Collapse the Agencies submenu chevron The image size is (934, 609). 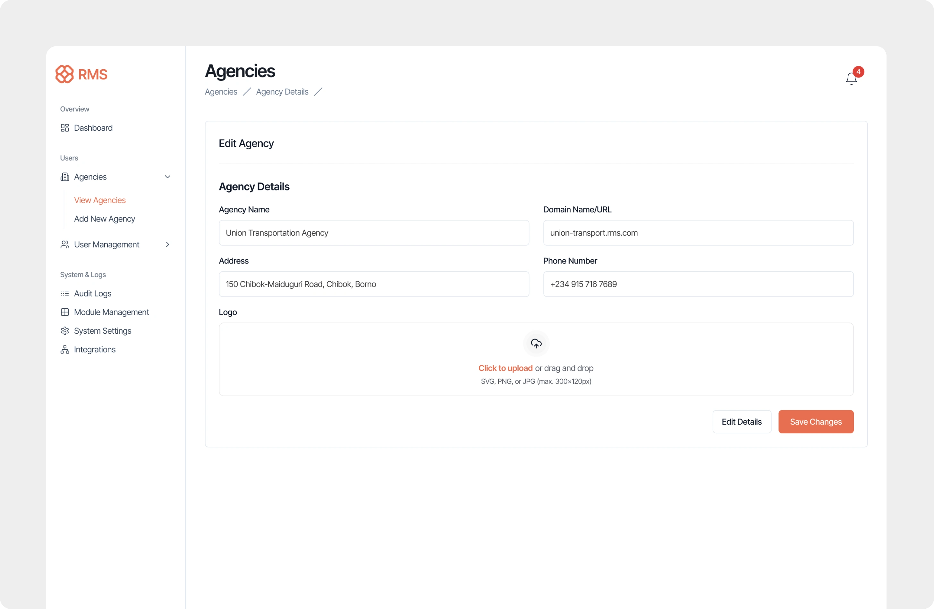click(x=167, y=177)
